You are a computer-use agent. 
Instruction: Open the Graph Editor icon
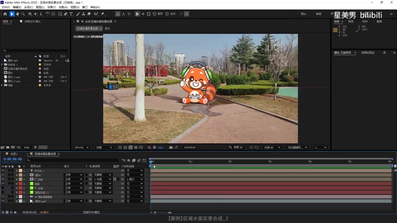(x=144, y=160)
